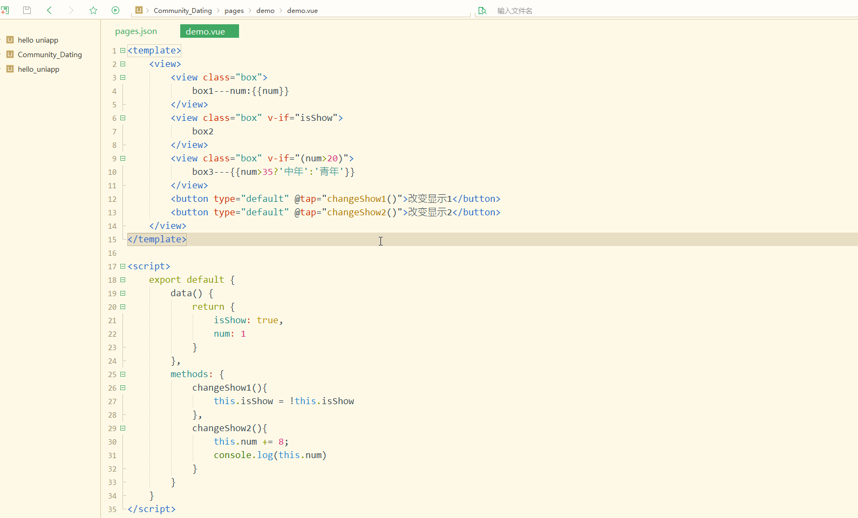Click the methods: keyword
This screenshot has width=858, height=518.
coord(192,374)
